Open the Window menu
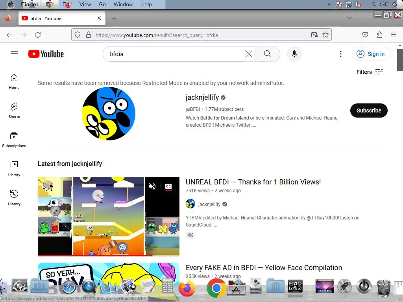 [x=123, y=4]
